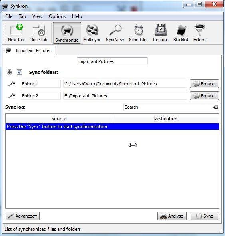The image size is (225, 236).
Task: Click the Folder 2 name field
Action: tap(41, 96)
